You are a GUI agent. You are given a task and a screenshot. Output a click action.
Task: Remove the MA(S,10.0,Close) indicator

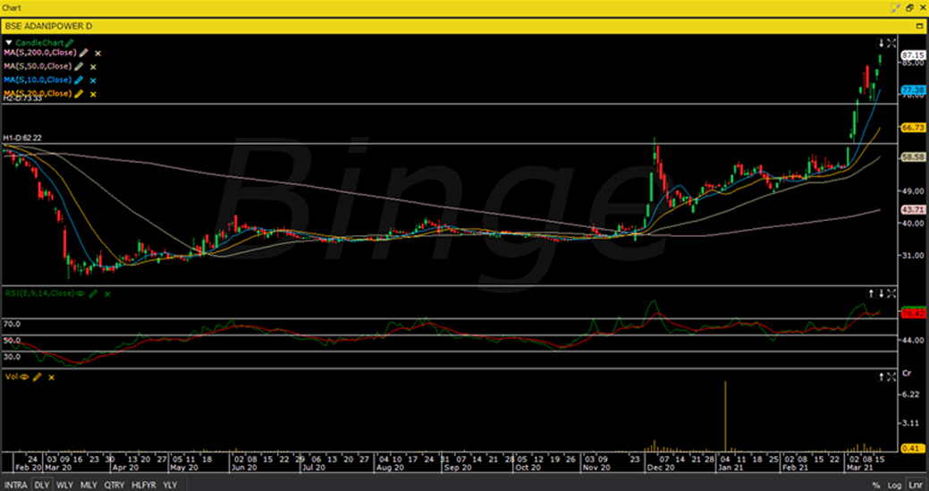tap(93, 80)
